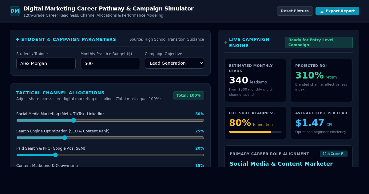This screenshot has width=369, height=194.
Task: Click the download icon in Export Report
Action: (x=322, y=11)
